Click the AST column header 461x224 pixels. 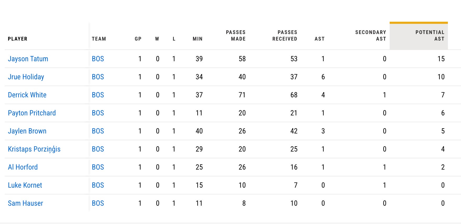[x=319, y=39]
